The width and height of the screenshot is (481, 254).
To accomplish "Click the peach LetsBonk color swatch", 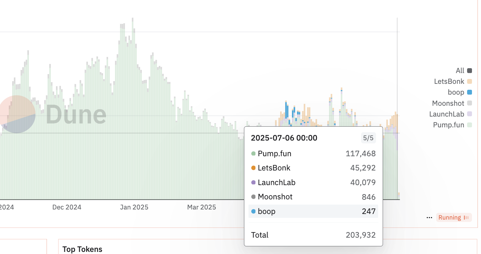I will tap(470, 81).
